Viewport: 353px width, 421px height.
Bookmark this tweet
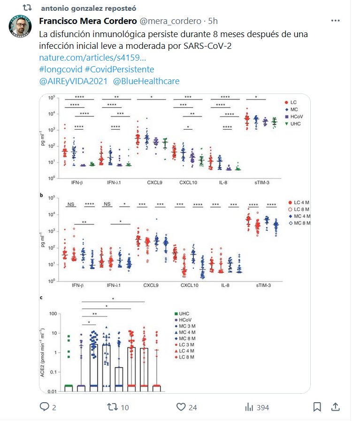[x=317, y=406]
